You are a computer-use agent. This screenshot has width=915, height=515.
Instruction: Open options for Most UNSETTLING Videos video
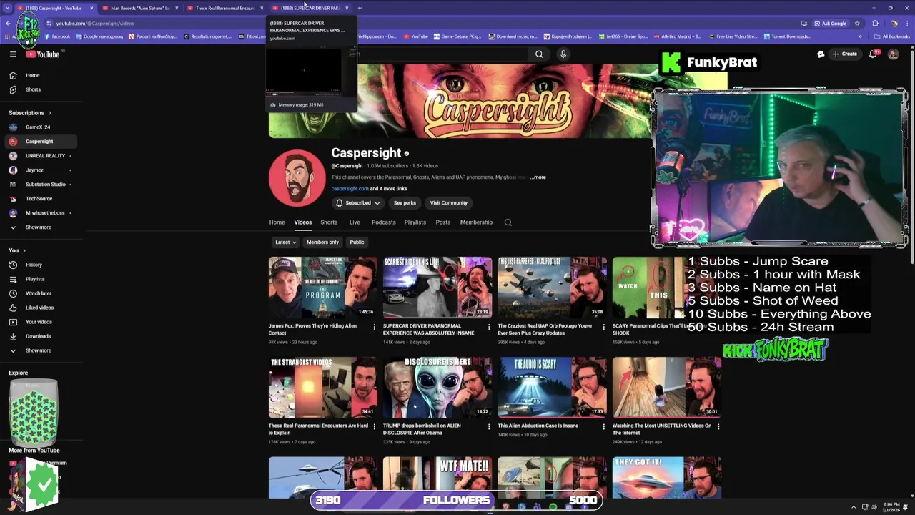point(718,426)
